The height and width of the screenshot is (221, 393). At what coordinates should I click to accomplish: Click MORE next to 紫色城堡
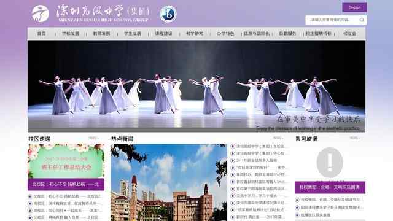[x=355, y=138]
